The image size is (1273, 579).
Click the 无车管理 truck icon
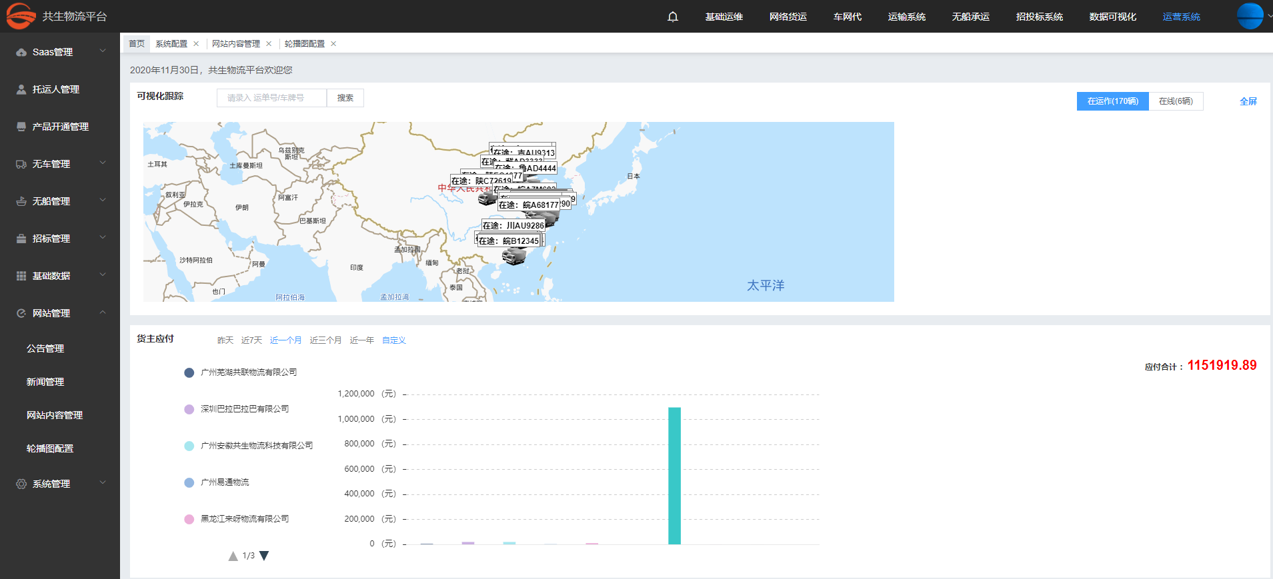(21, 164)
